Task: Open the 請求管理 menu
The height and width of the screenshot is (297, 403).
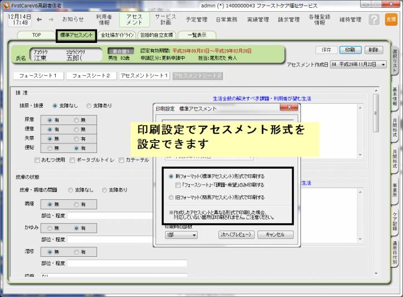Action: click(x=289, y=20)
